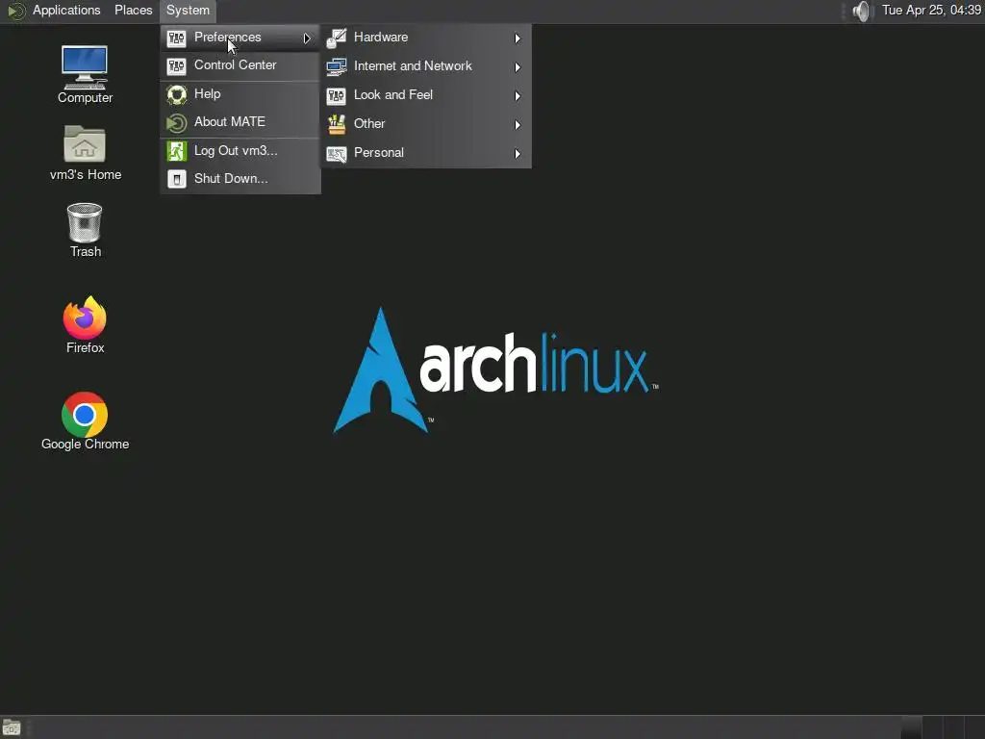Open Internet and Network submenu
The height and width of the screenshot is (739, 985).
(x=426, y=66)
